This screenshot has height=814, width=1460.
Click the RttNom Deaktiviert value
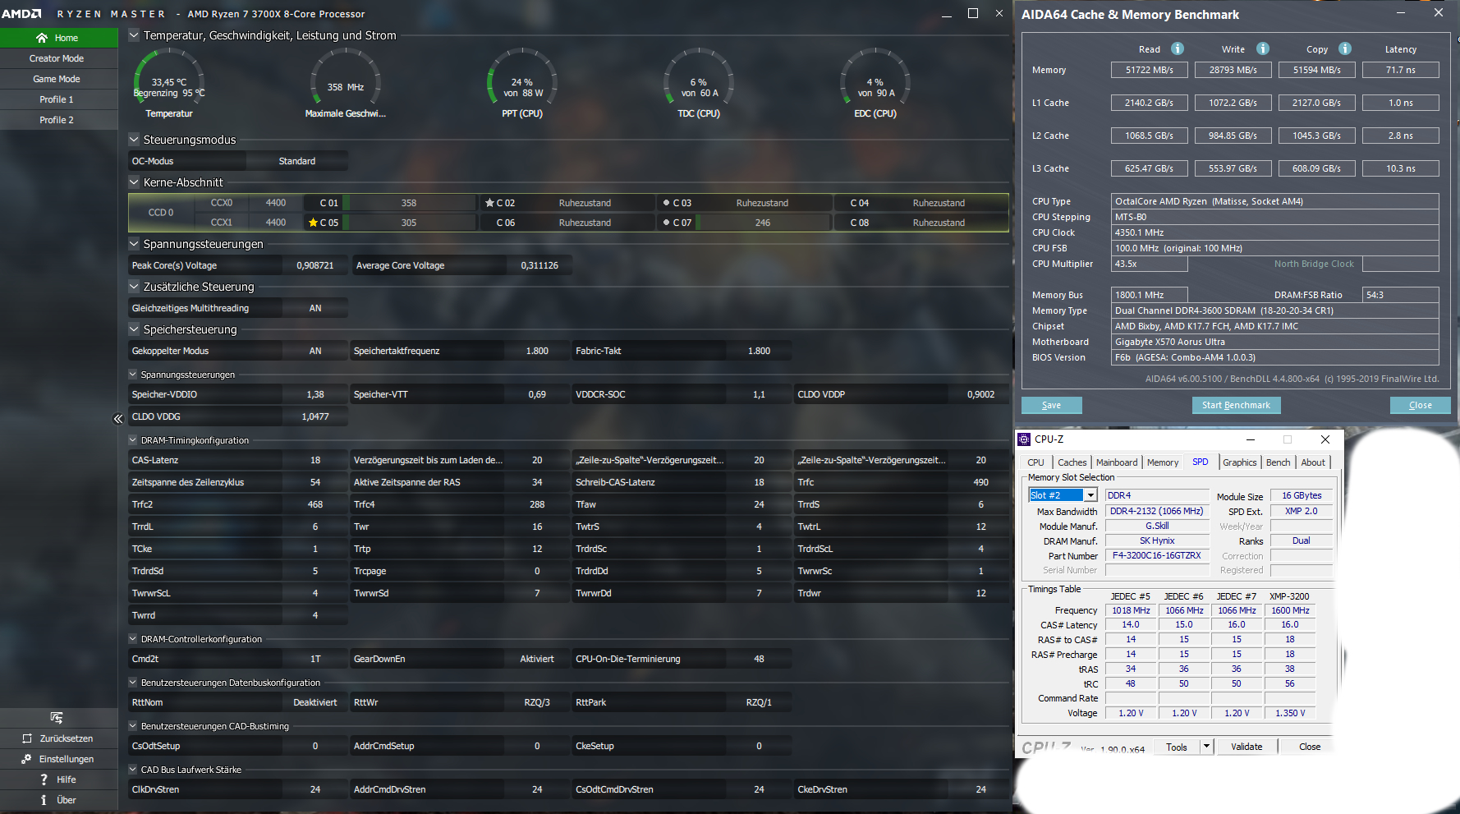tap(315, 702)
